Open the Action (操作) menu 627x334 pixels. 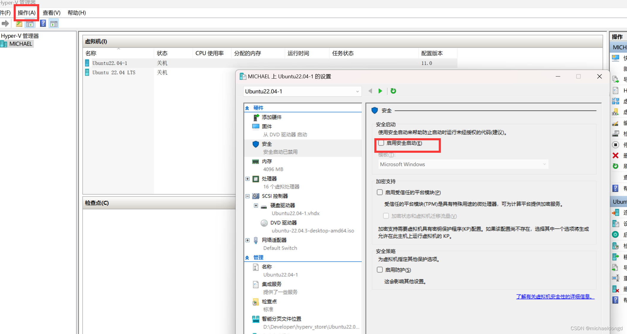pyautogui.click(x=26, y=13)
